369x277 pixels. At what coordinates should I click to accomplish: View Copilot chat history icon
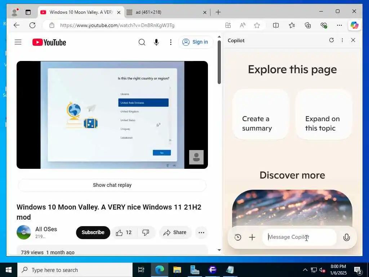(238, 237)
